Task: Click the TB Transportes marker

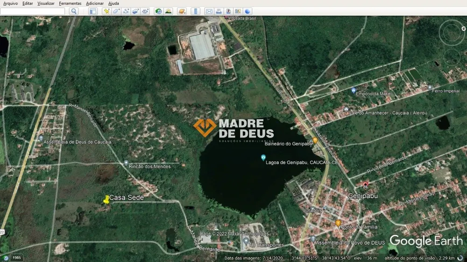Action: click(246, 241)
